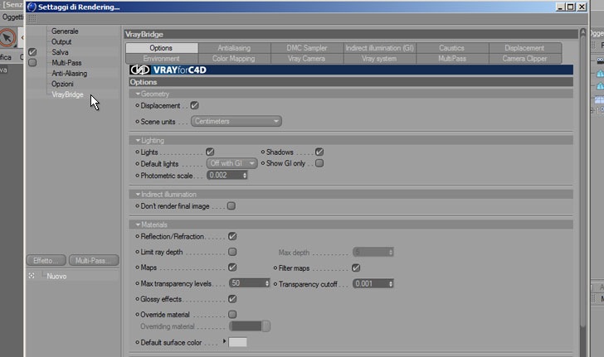604x357 pixels.
Task: Click Default surface color swatch
Action: (x=237, y=342)
